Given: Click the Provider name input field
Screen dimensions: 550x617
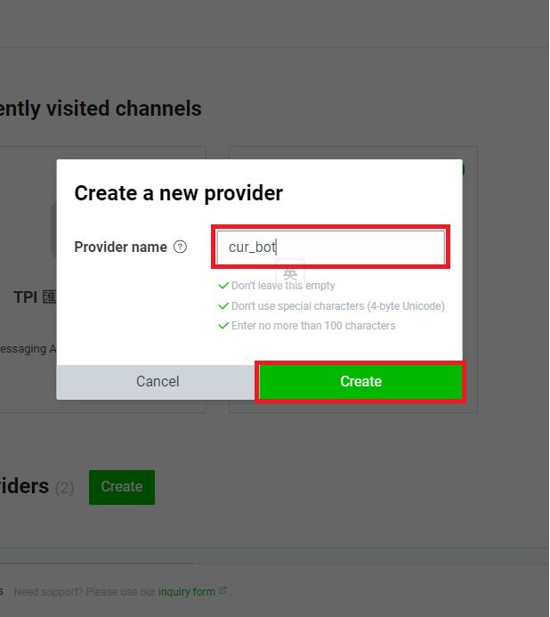Looking at the screenshot, I should (x=330, y=248).
